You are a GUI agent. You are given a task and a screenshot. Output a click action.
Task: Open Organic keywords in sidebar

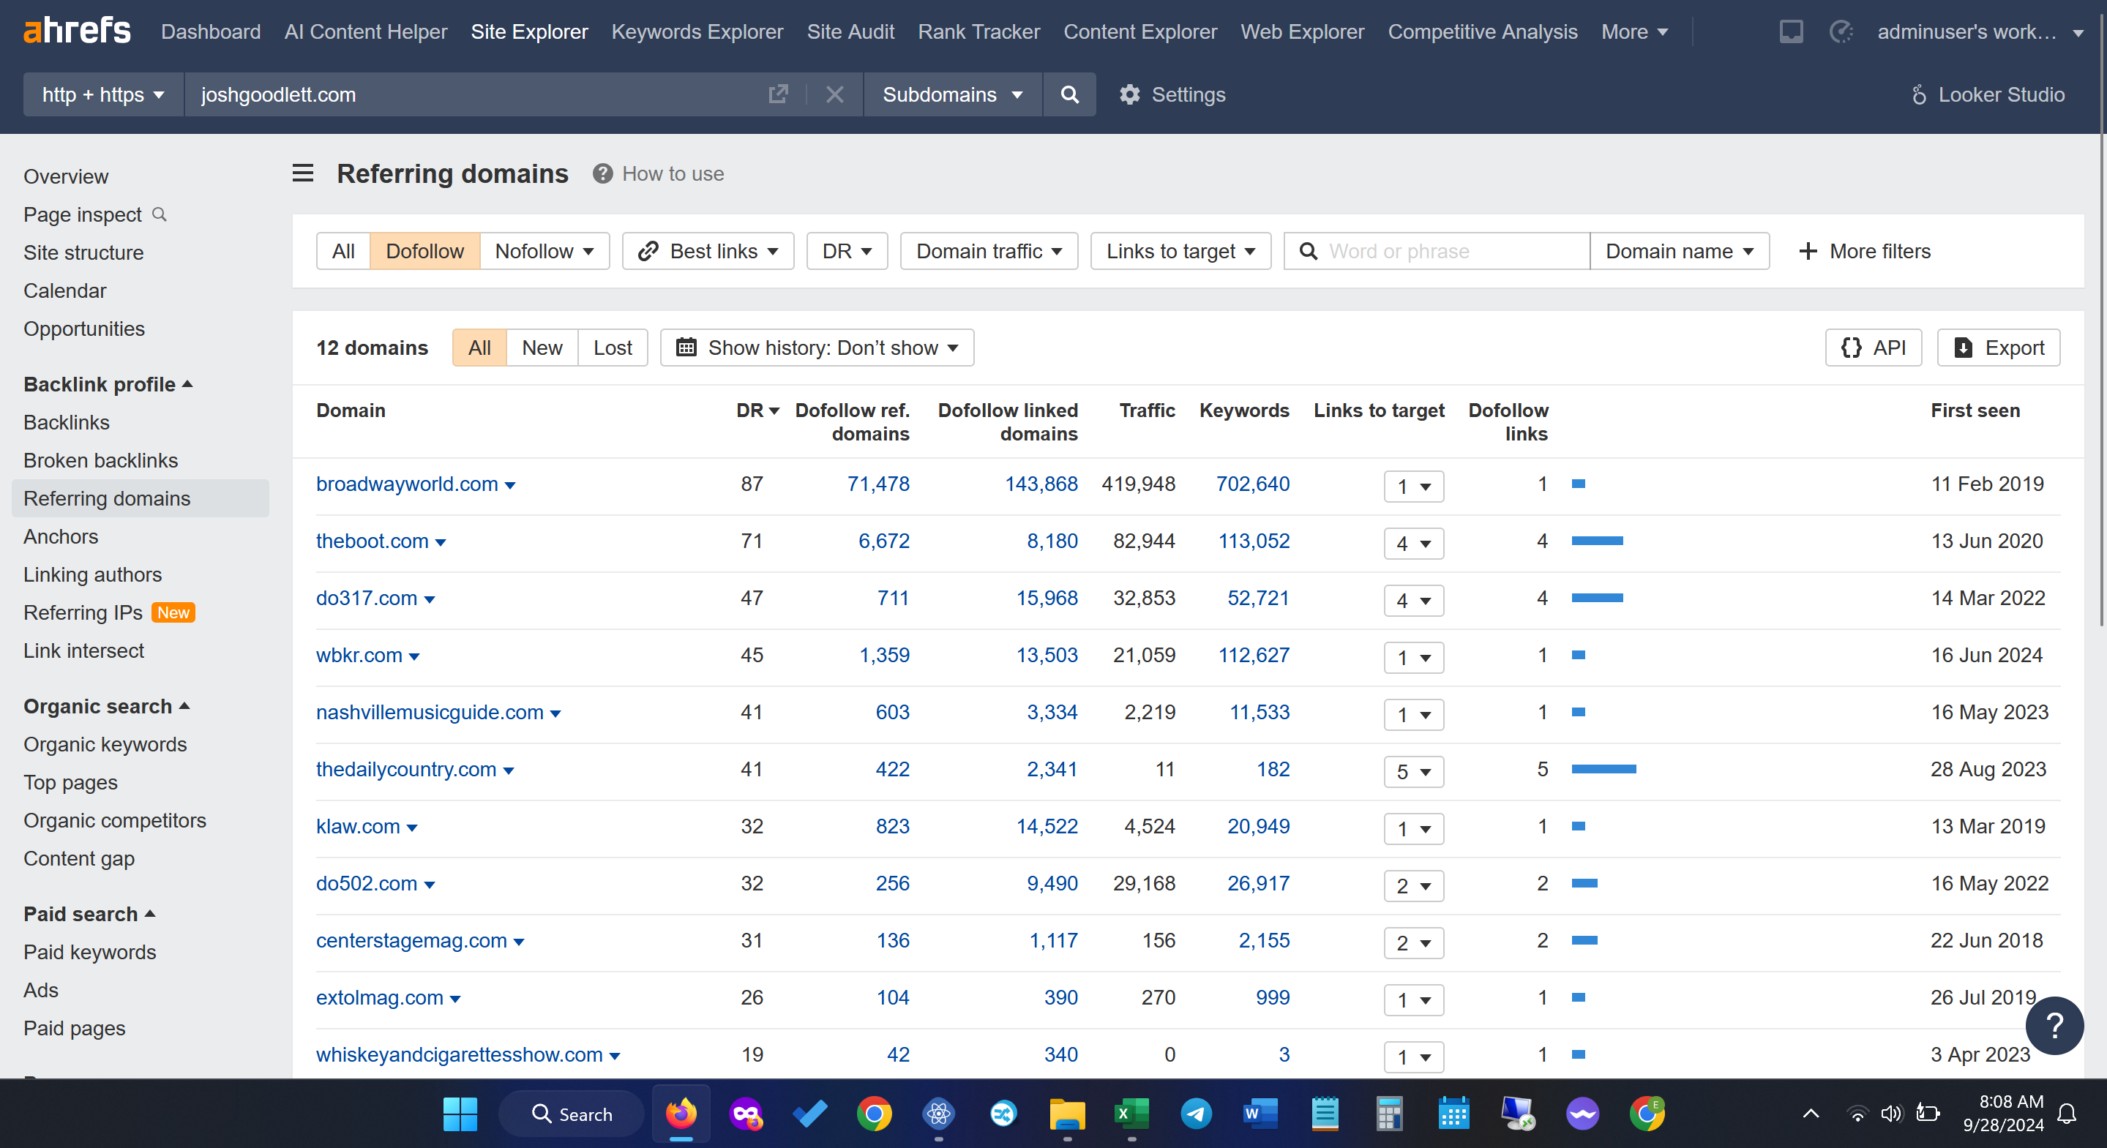[105, 744]
